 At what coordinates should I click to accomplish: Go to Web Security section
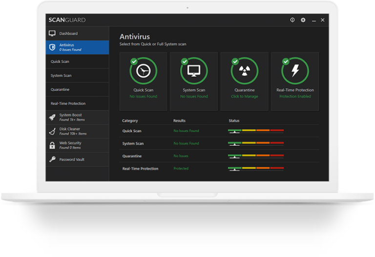pos(77,145)
